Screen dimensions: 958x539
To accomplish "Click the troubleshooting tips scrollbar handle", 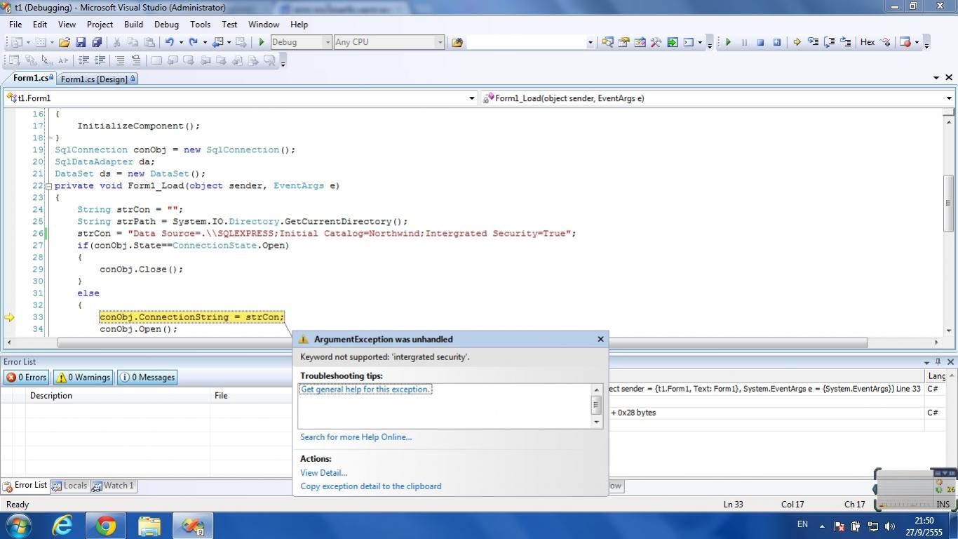I will (597, 404).
